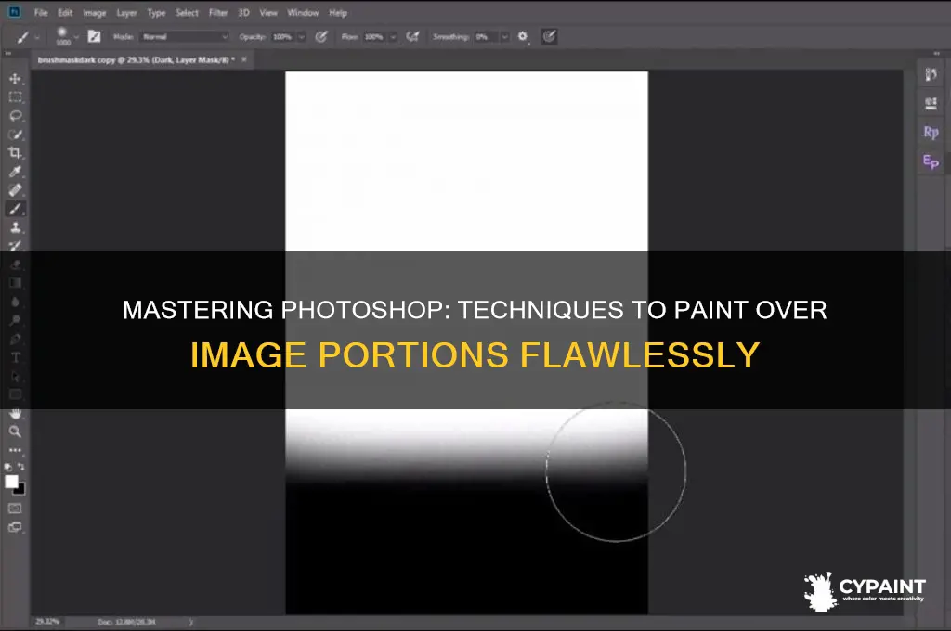Click the black background color swatch

[21, 490]
